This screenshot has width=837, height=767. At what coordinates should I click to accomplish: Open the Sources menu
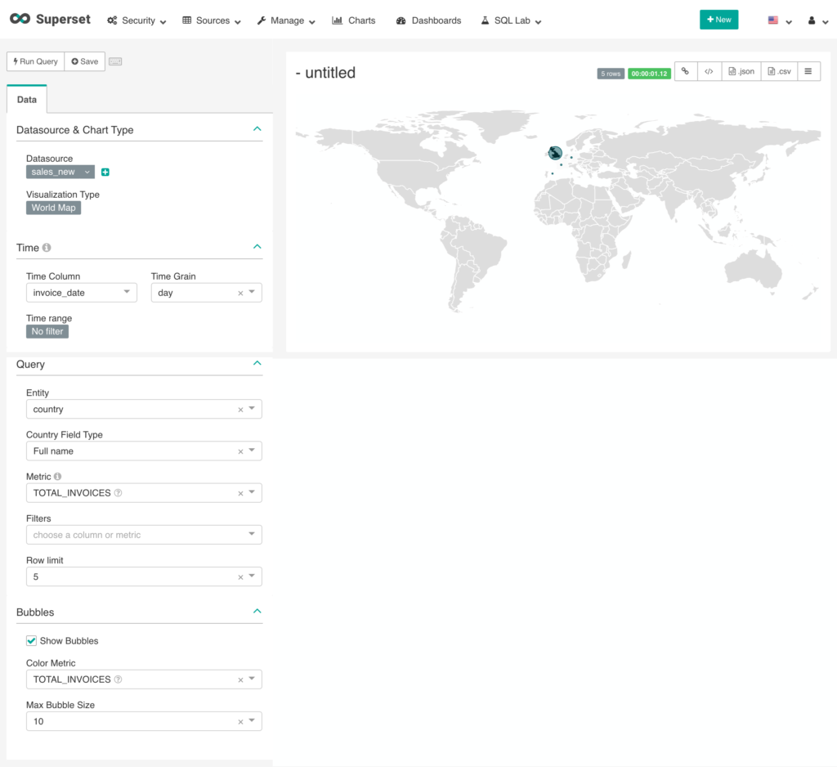(212, 20)
